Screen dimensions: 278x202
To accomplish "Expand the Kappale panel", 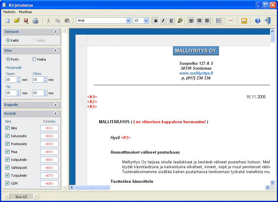I will pyautogui.click(x=55, y=105).
